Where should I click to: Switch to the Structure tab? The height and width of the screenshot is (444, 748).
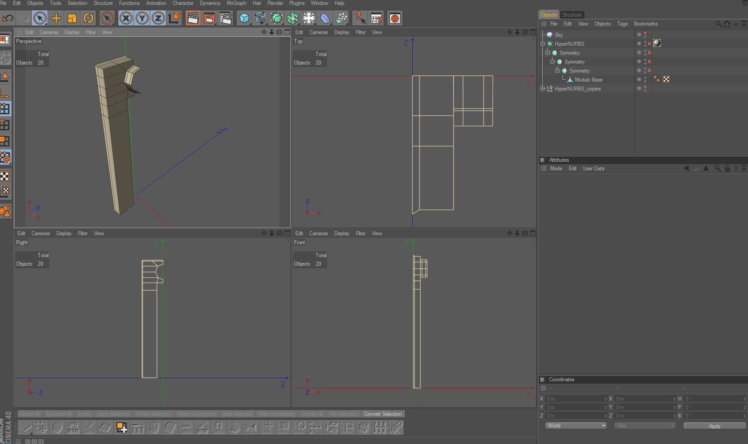[x=572, y=15]
